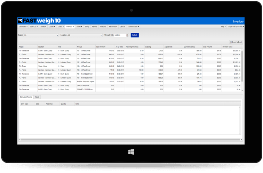Click the blue Refresh button

point(135,35)
